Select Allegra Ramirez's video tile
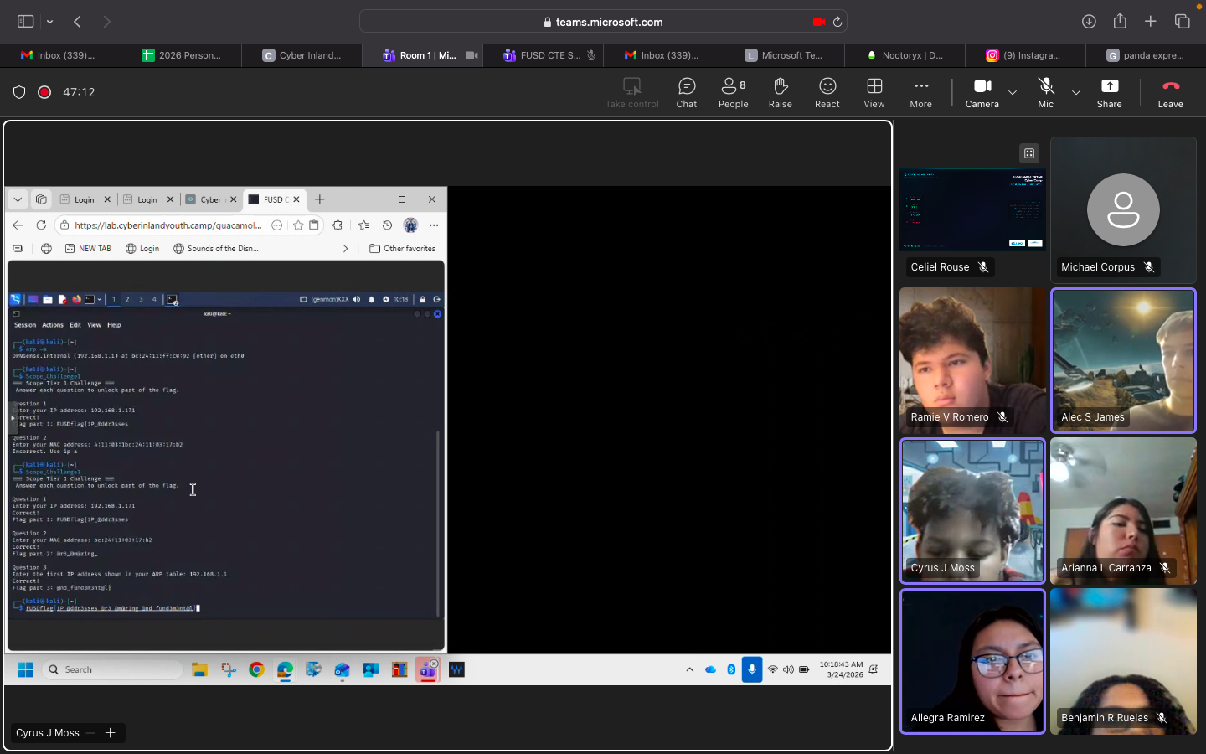The image size is (1206, 754). (x=972, y=661)
